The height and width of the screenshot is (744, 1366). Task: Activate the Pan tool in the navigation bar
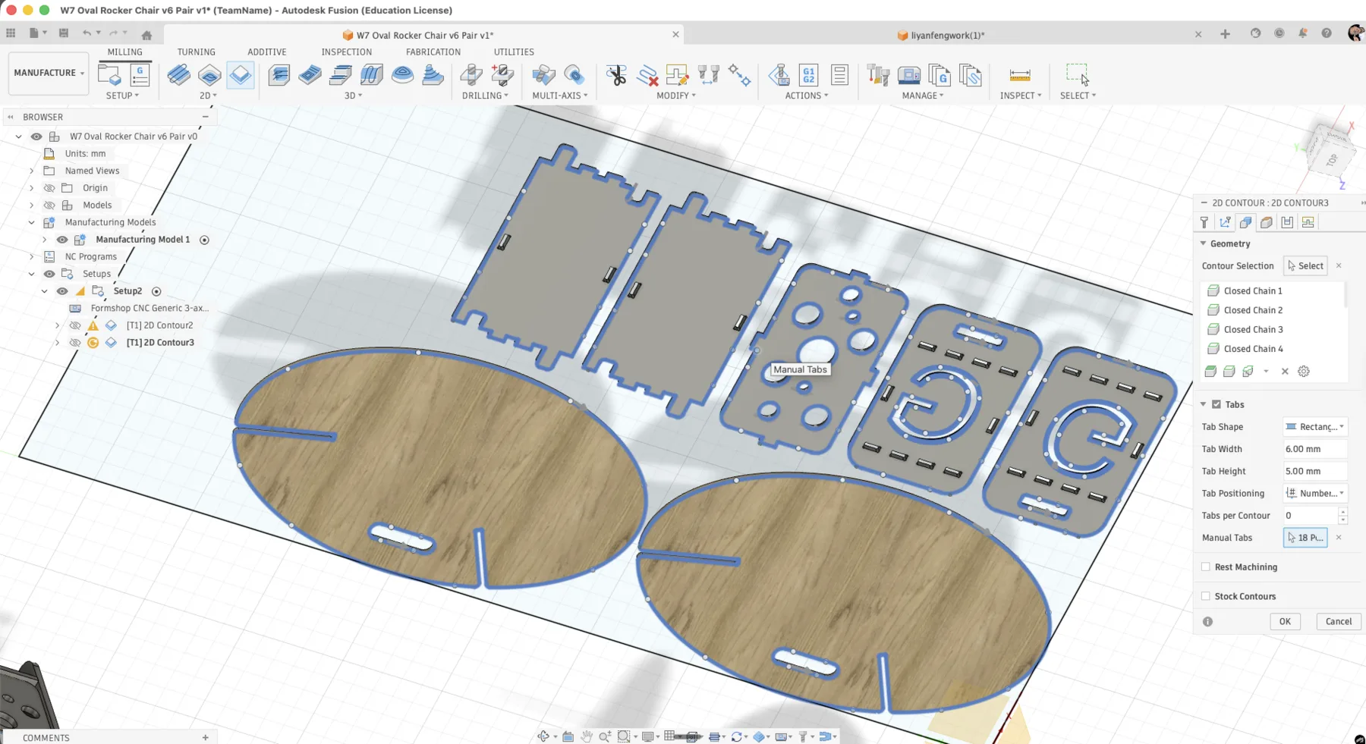586,735
